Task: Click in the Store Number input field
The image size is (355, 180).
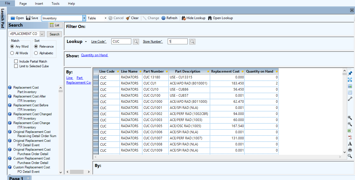Action: coord(178,42)
